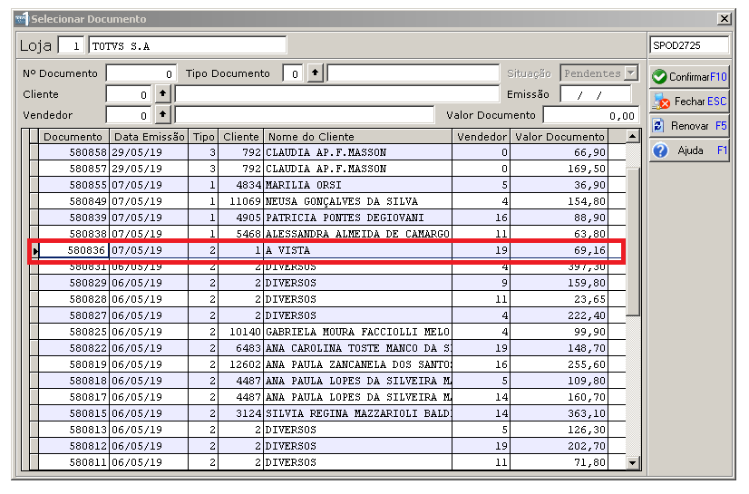Screen dimensions: 749x494
Task: Click the Valor Documento column header
Action: (x=559, y=137)
